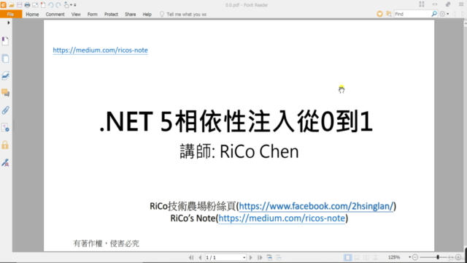The height and width of the screenshot is (263, 467).
Task: Click the orange heart favorites icon
Action: [379, 14]
